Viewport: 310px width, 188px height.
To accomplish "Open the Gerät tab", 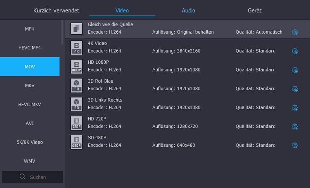I will [255, 10].
